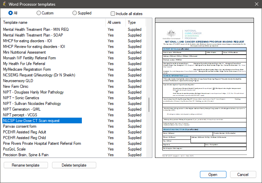The width and height of the screenshot is (262, 183).
Task: Select the Custom radio button
Action: (39, 13)
